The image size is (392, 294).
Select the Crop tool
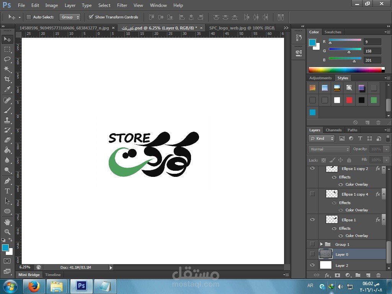7,79
